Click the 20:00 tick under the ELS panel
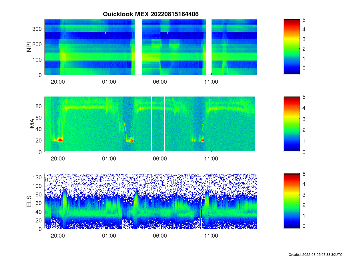 click(x=58, y=236)
